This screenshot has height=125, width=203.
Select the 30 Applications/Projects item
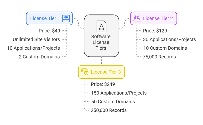[169, 39]
